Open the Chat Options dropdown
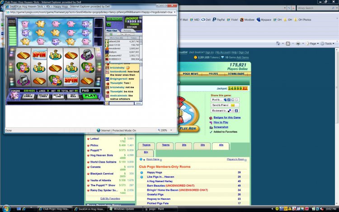Viewport: 339px width, 212px height. pyautogui.click(x=125, y=34)
